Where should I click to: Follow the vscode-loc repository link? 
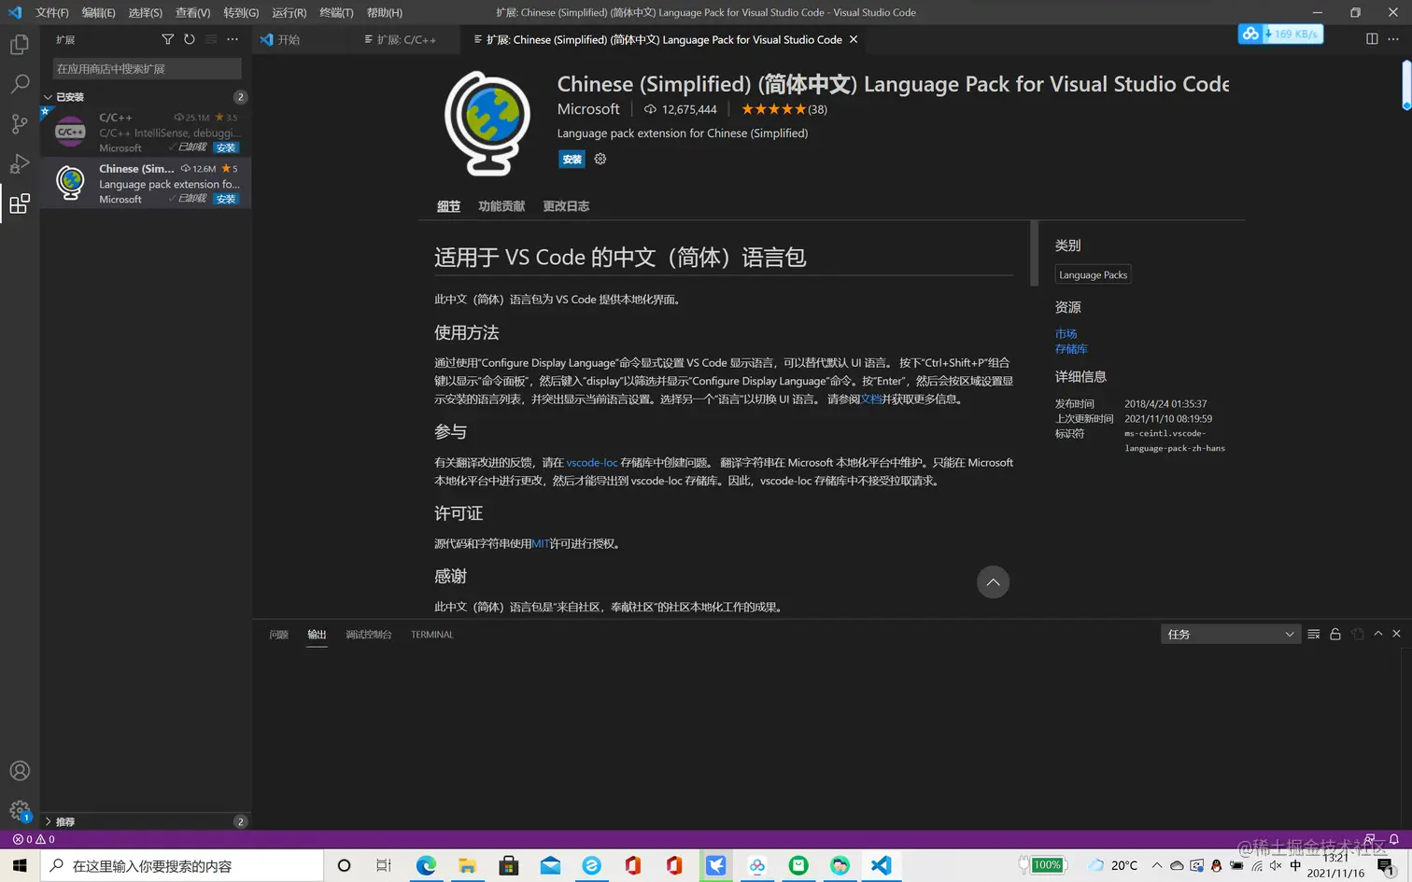coord(592,463)
